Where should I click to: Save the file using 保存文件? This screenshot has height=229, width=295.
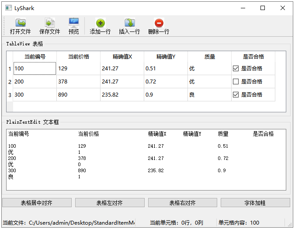[x=50, y=26]
